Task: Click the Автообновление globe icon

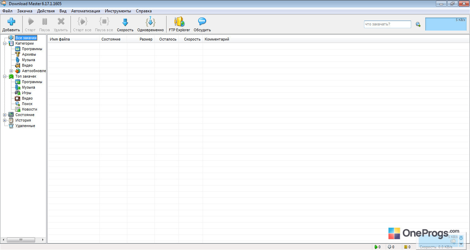Action: (18, 71)
